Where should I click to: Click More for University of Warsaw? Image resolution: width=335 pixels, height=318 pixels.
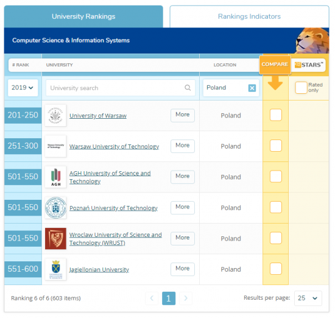click(x=183, y=115)
